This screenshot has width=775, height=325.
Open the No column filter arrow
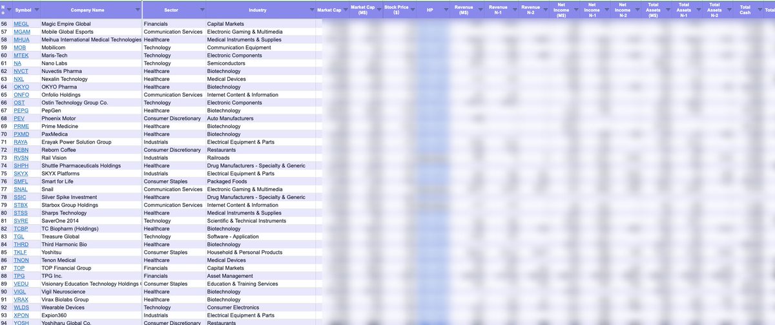point(8,10)
